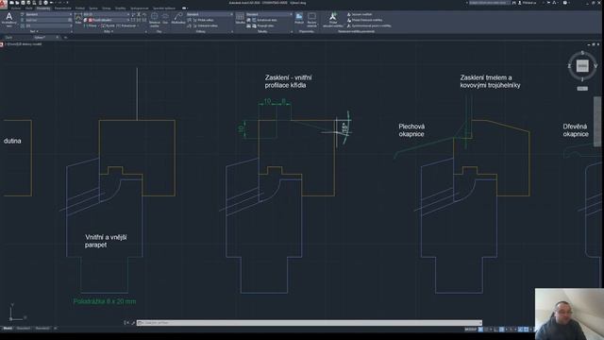This screenshot has width=604, height=340.
Task: Click Přidat aktuální měřítko icon
Action: 333,19
